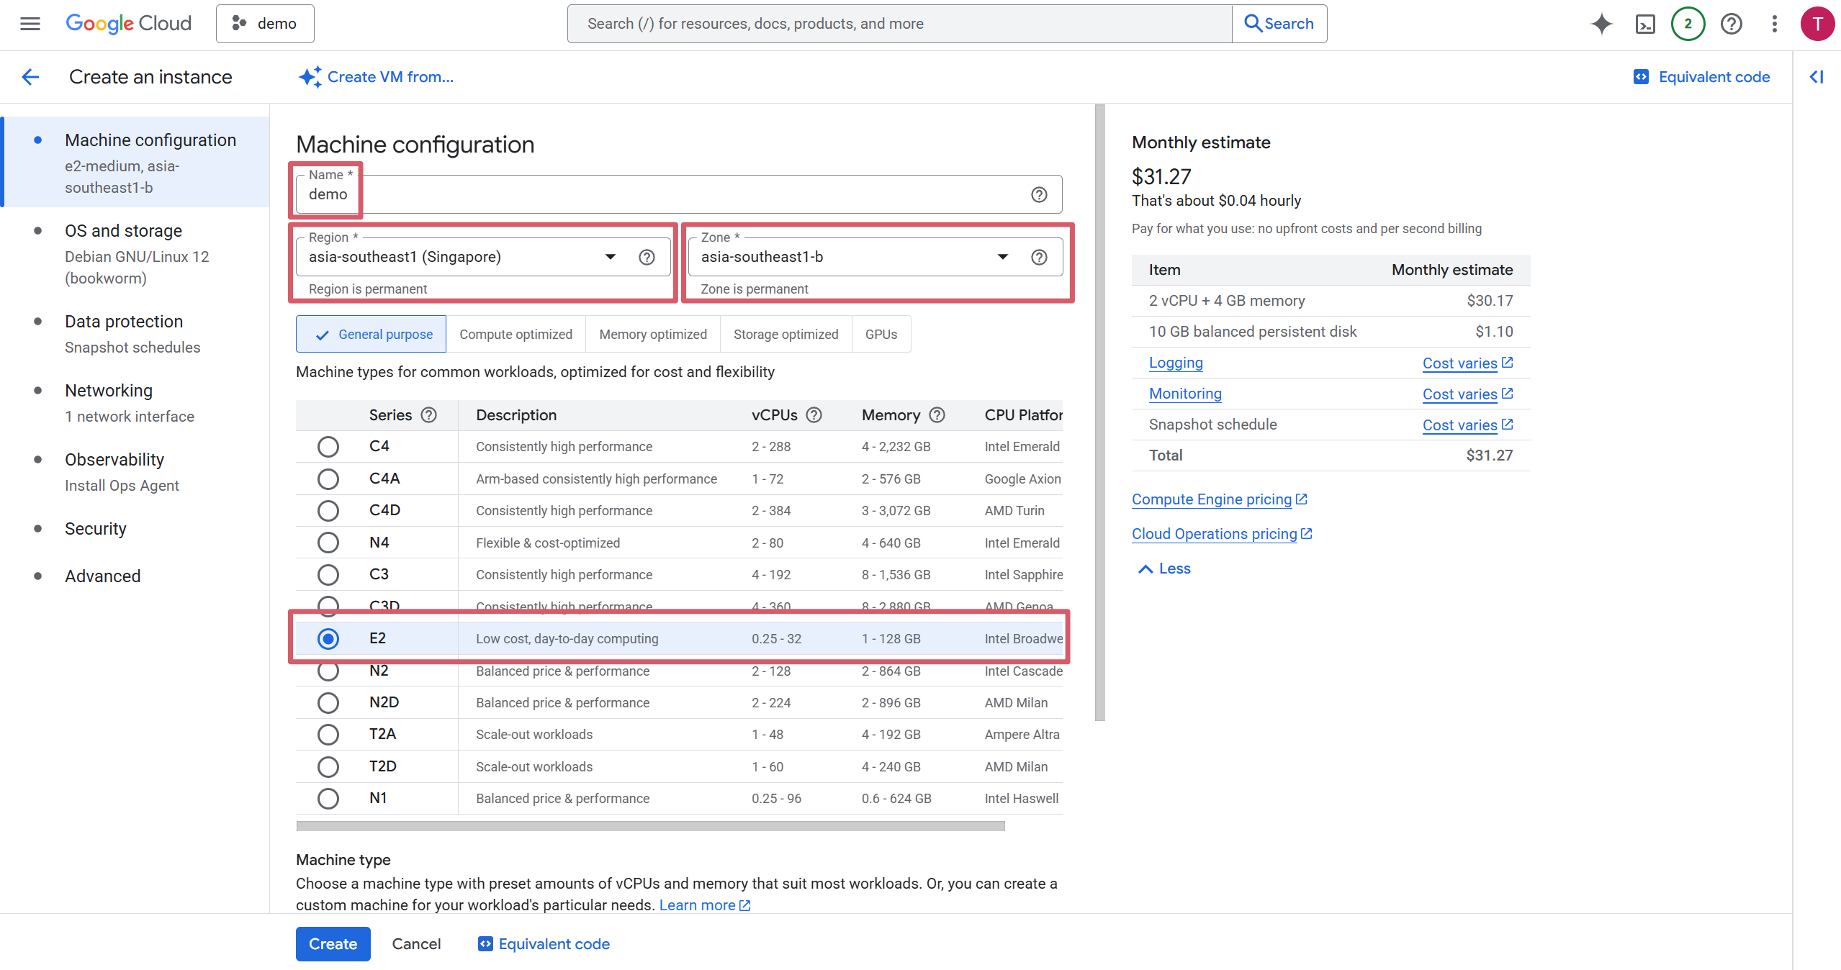The width and height of the screenshot is (1841, 970).
Task: Open Networking section in sidebar
Action: pyautogui.click(x=109, y=391)
